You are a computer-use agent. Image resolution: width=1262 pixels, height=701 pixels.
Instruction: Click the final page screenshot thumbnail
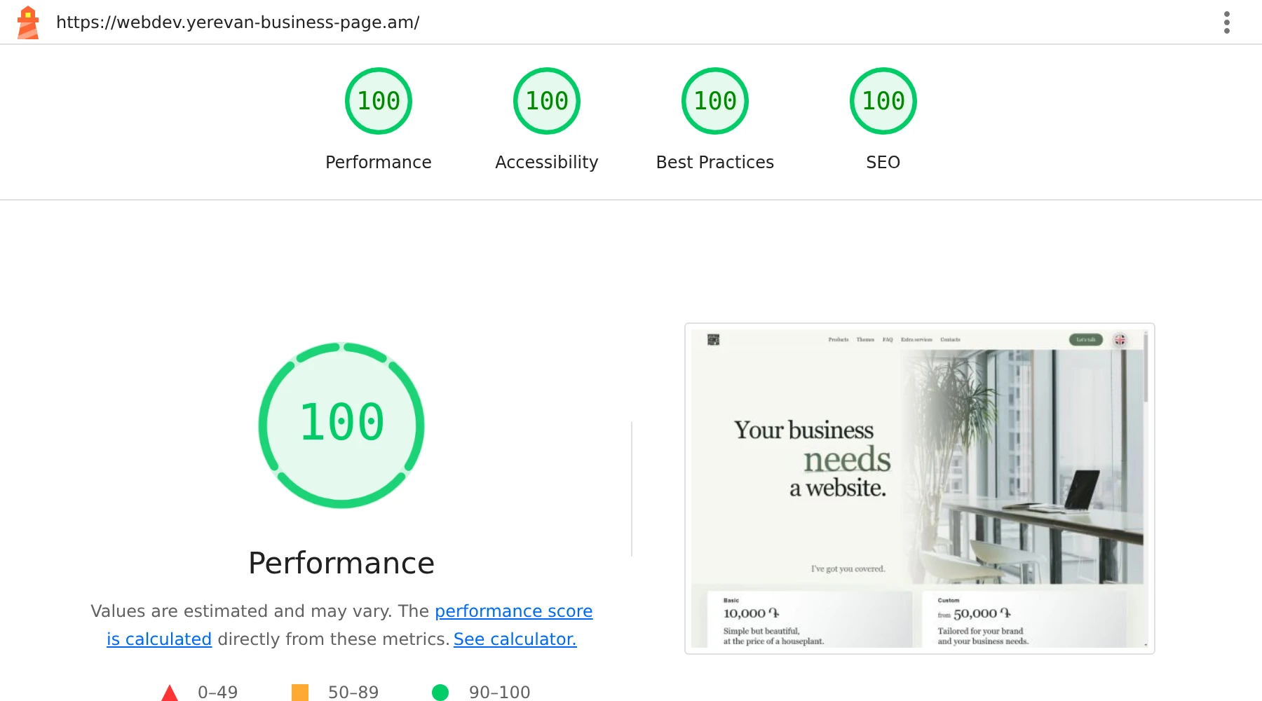920,489
